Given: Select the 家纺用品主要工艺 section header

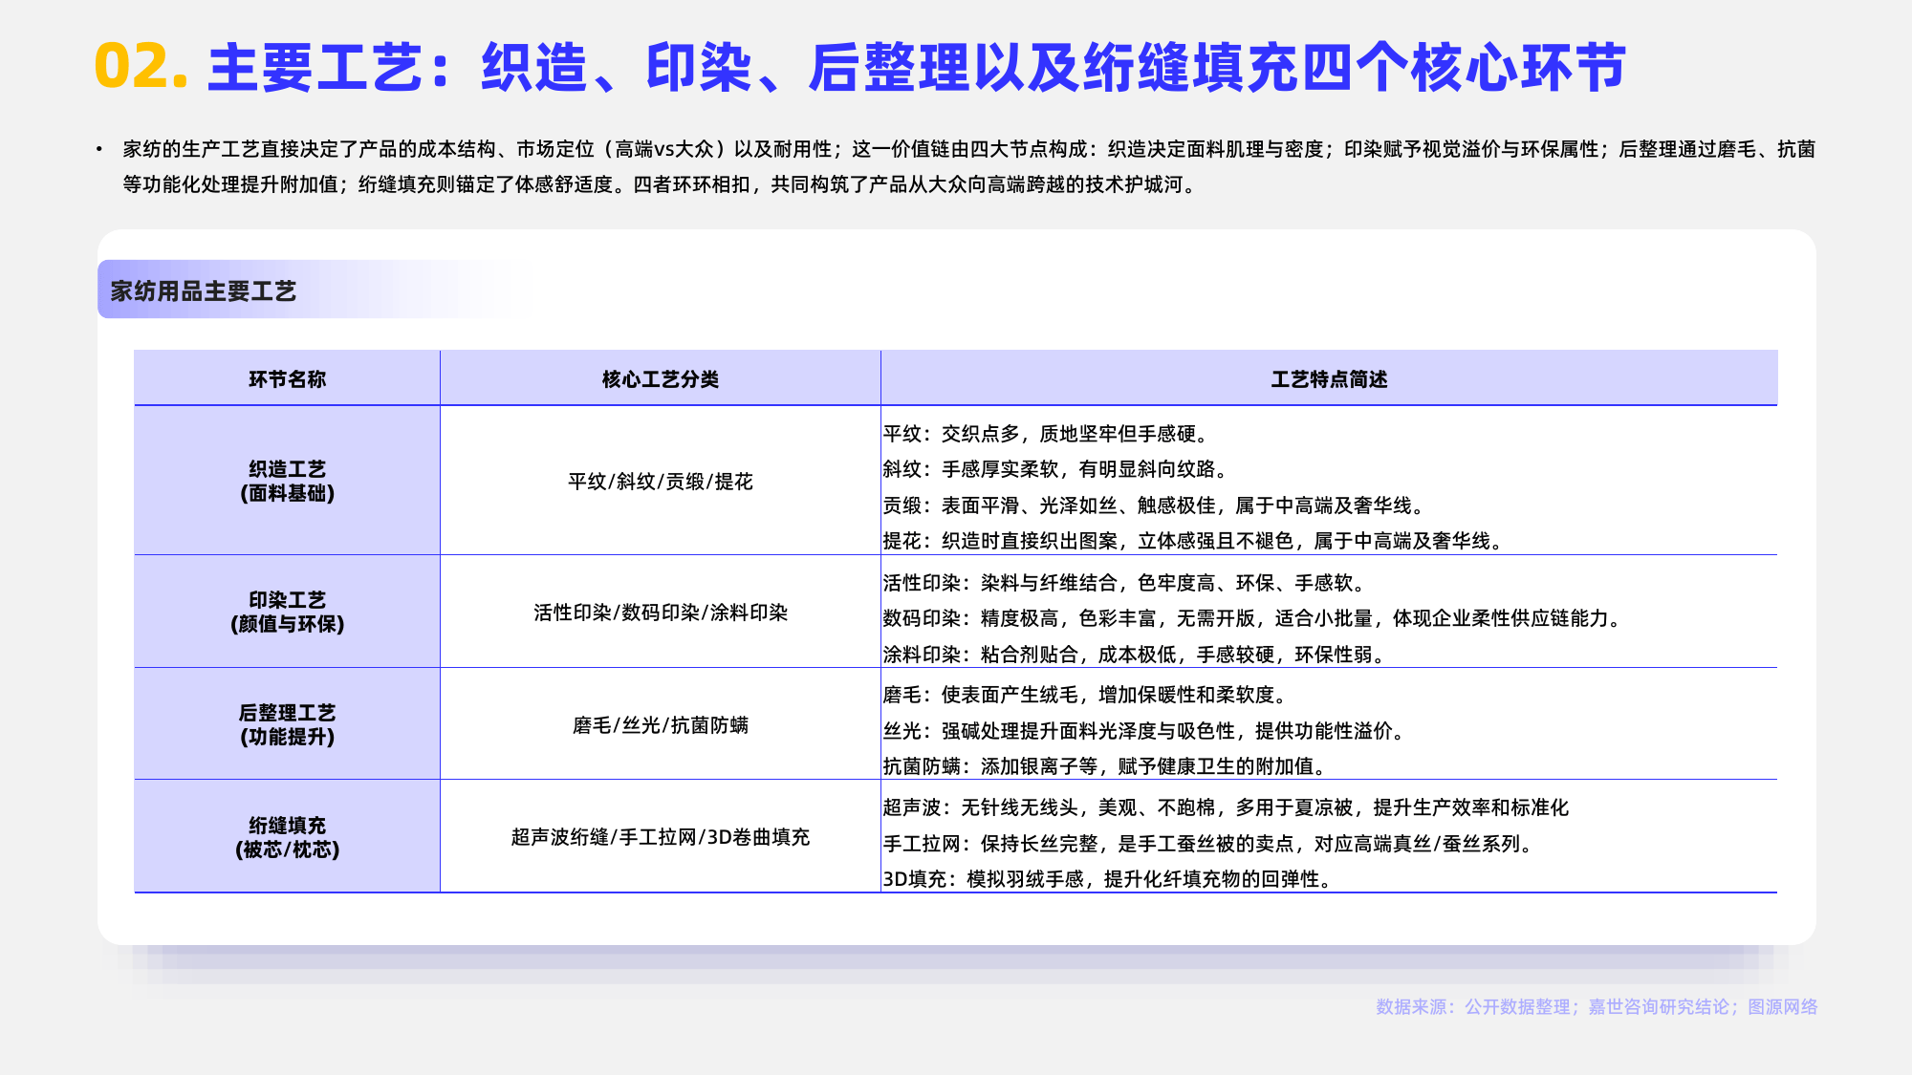Looking at the screenshot, I should coord(204,290).
